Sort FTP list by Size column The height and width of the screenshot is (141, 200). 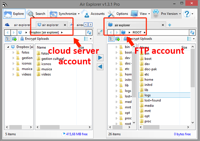click(184, 47)
